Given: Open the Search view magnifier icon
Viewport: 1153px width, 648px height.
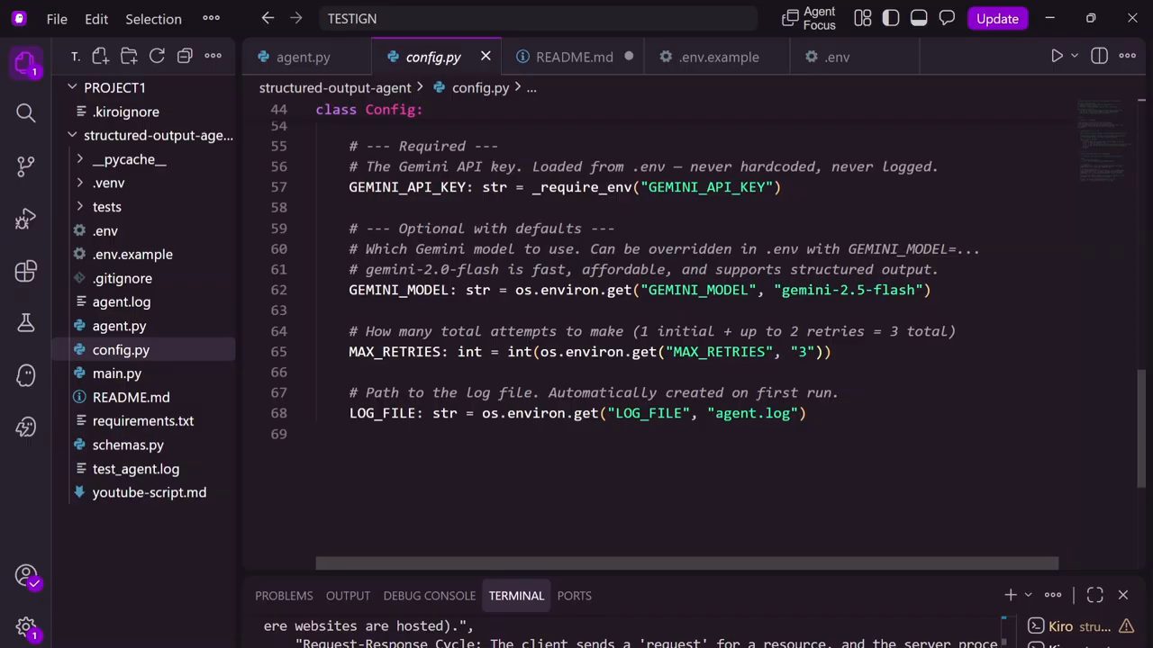Looking at the screenshot, I should (25, 112).
